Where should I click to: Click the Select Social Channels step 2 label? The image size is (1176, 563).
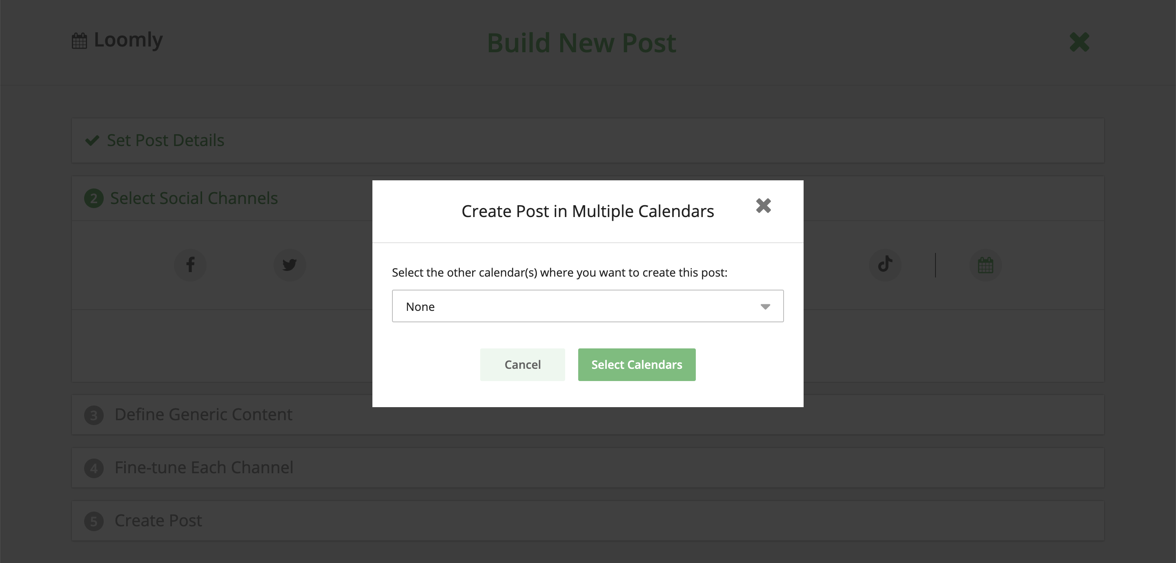pos(193,198)
